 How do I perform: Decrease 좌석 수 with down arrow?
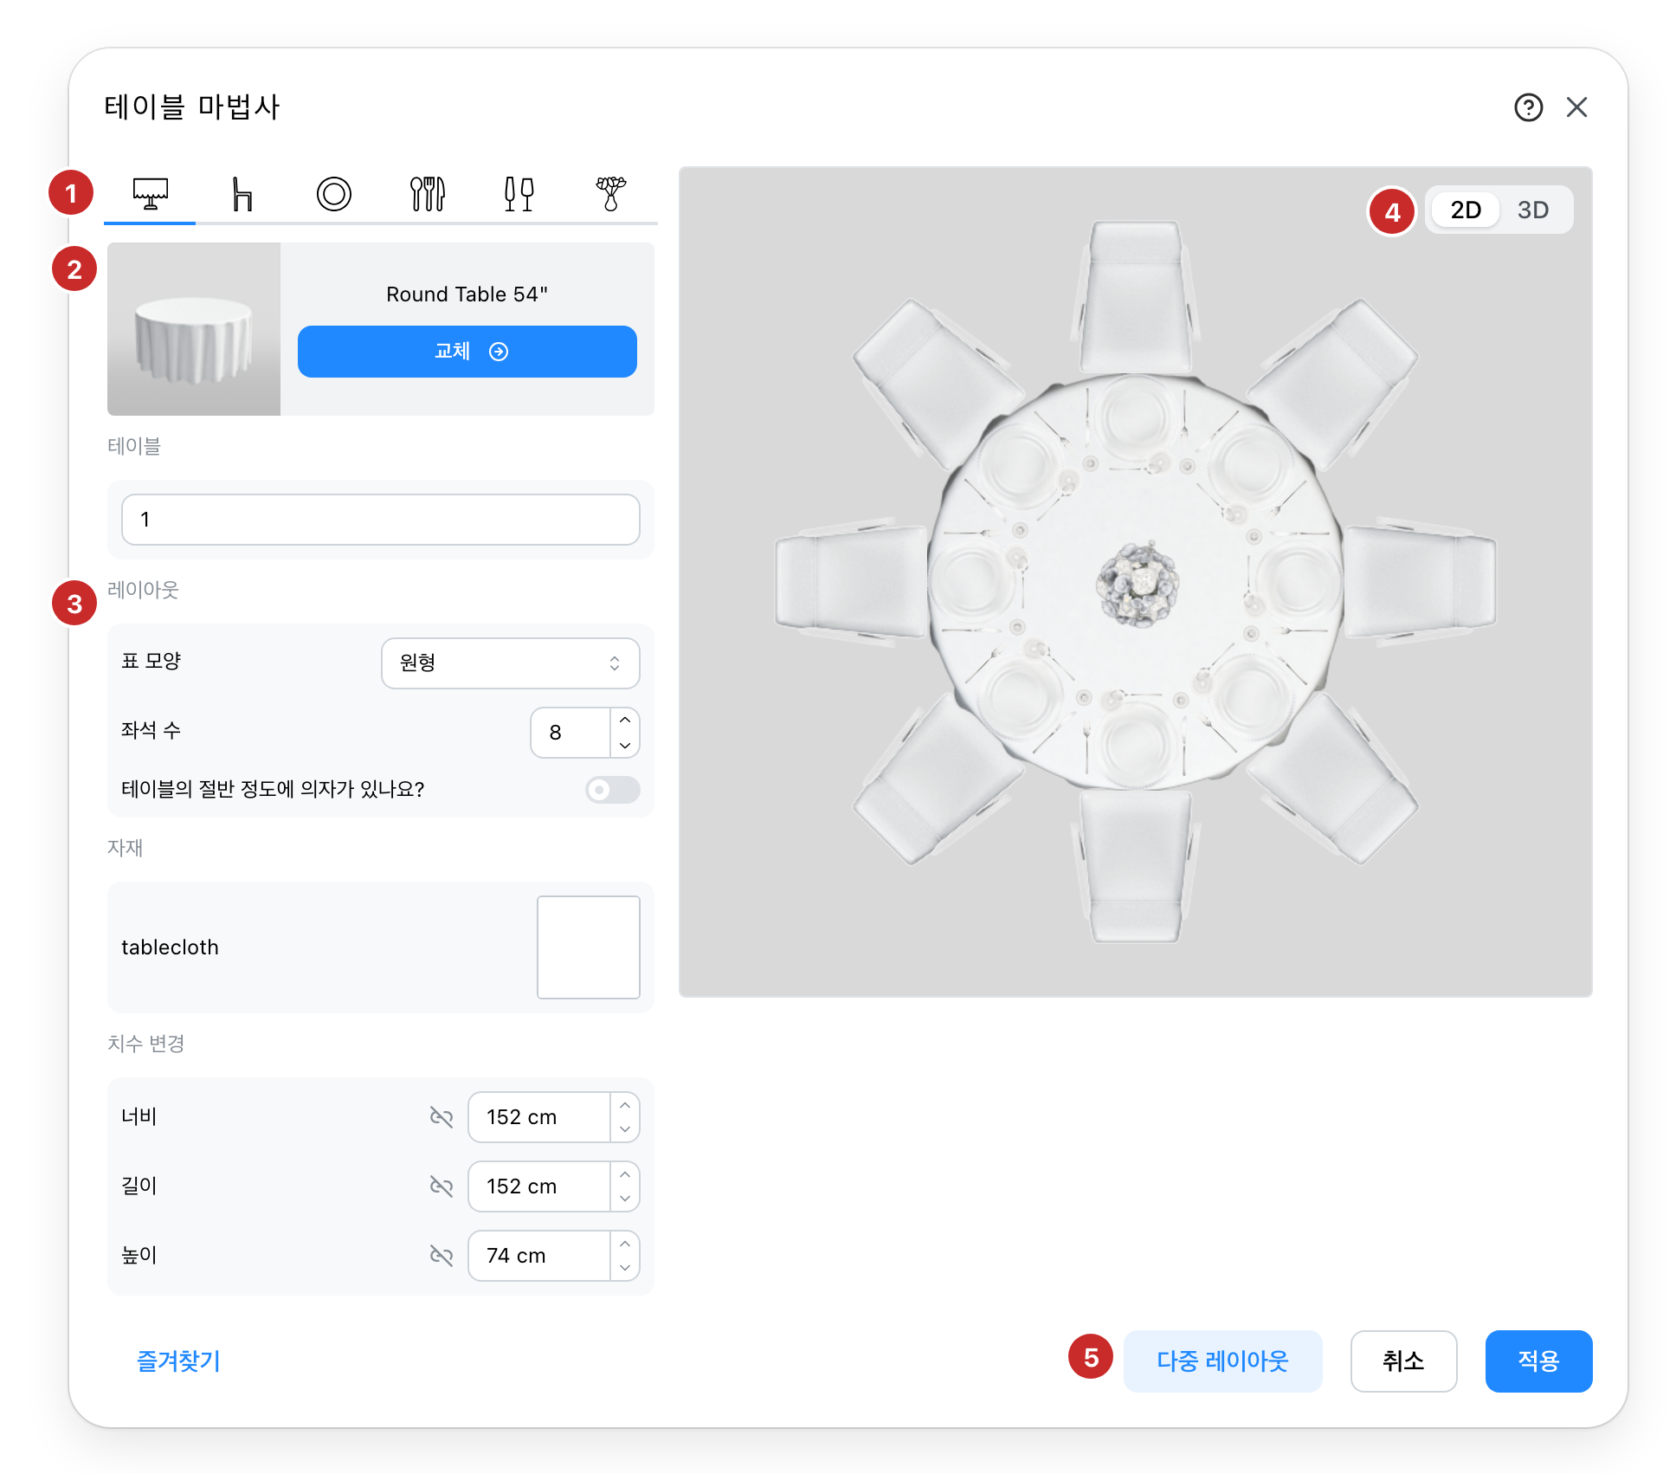625,745
